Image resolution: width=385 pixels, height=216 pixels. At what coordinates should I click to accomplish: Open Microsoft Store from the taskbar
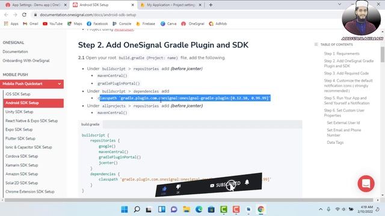[x=211, y=209]
